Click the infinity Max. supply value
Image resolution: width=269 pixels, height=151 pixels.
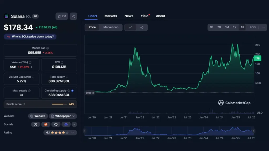pyautogui.click(x=22, y=95)
